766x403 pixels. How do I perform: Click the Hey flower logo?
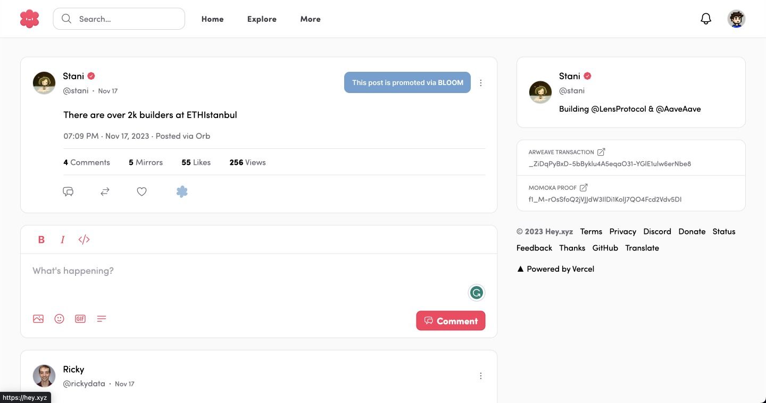pyautogui.click(x=30, y=19)
